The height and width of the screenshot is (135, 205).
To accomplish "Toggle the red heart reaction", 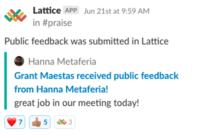I will coord(15,122).
